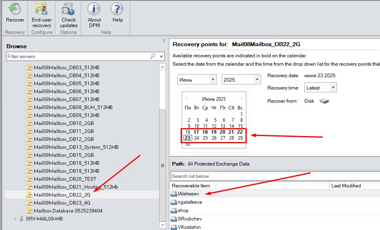Expand the SRV-MAIL09-MB server node
The height and width of the screenshot is (230, 380).
tap(16, 219)
